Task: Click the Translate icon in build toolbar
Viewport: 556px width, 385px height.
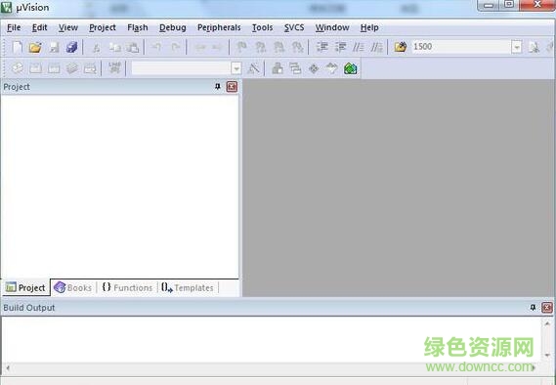Action: pos(18,67)
